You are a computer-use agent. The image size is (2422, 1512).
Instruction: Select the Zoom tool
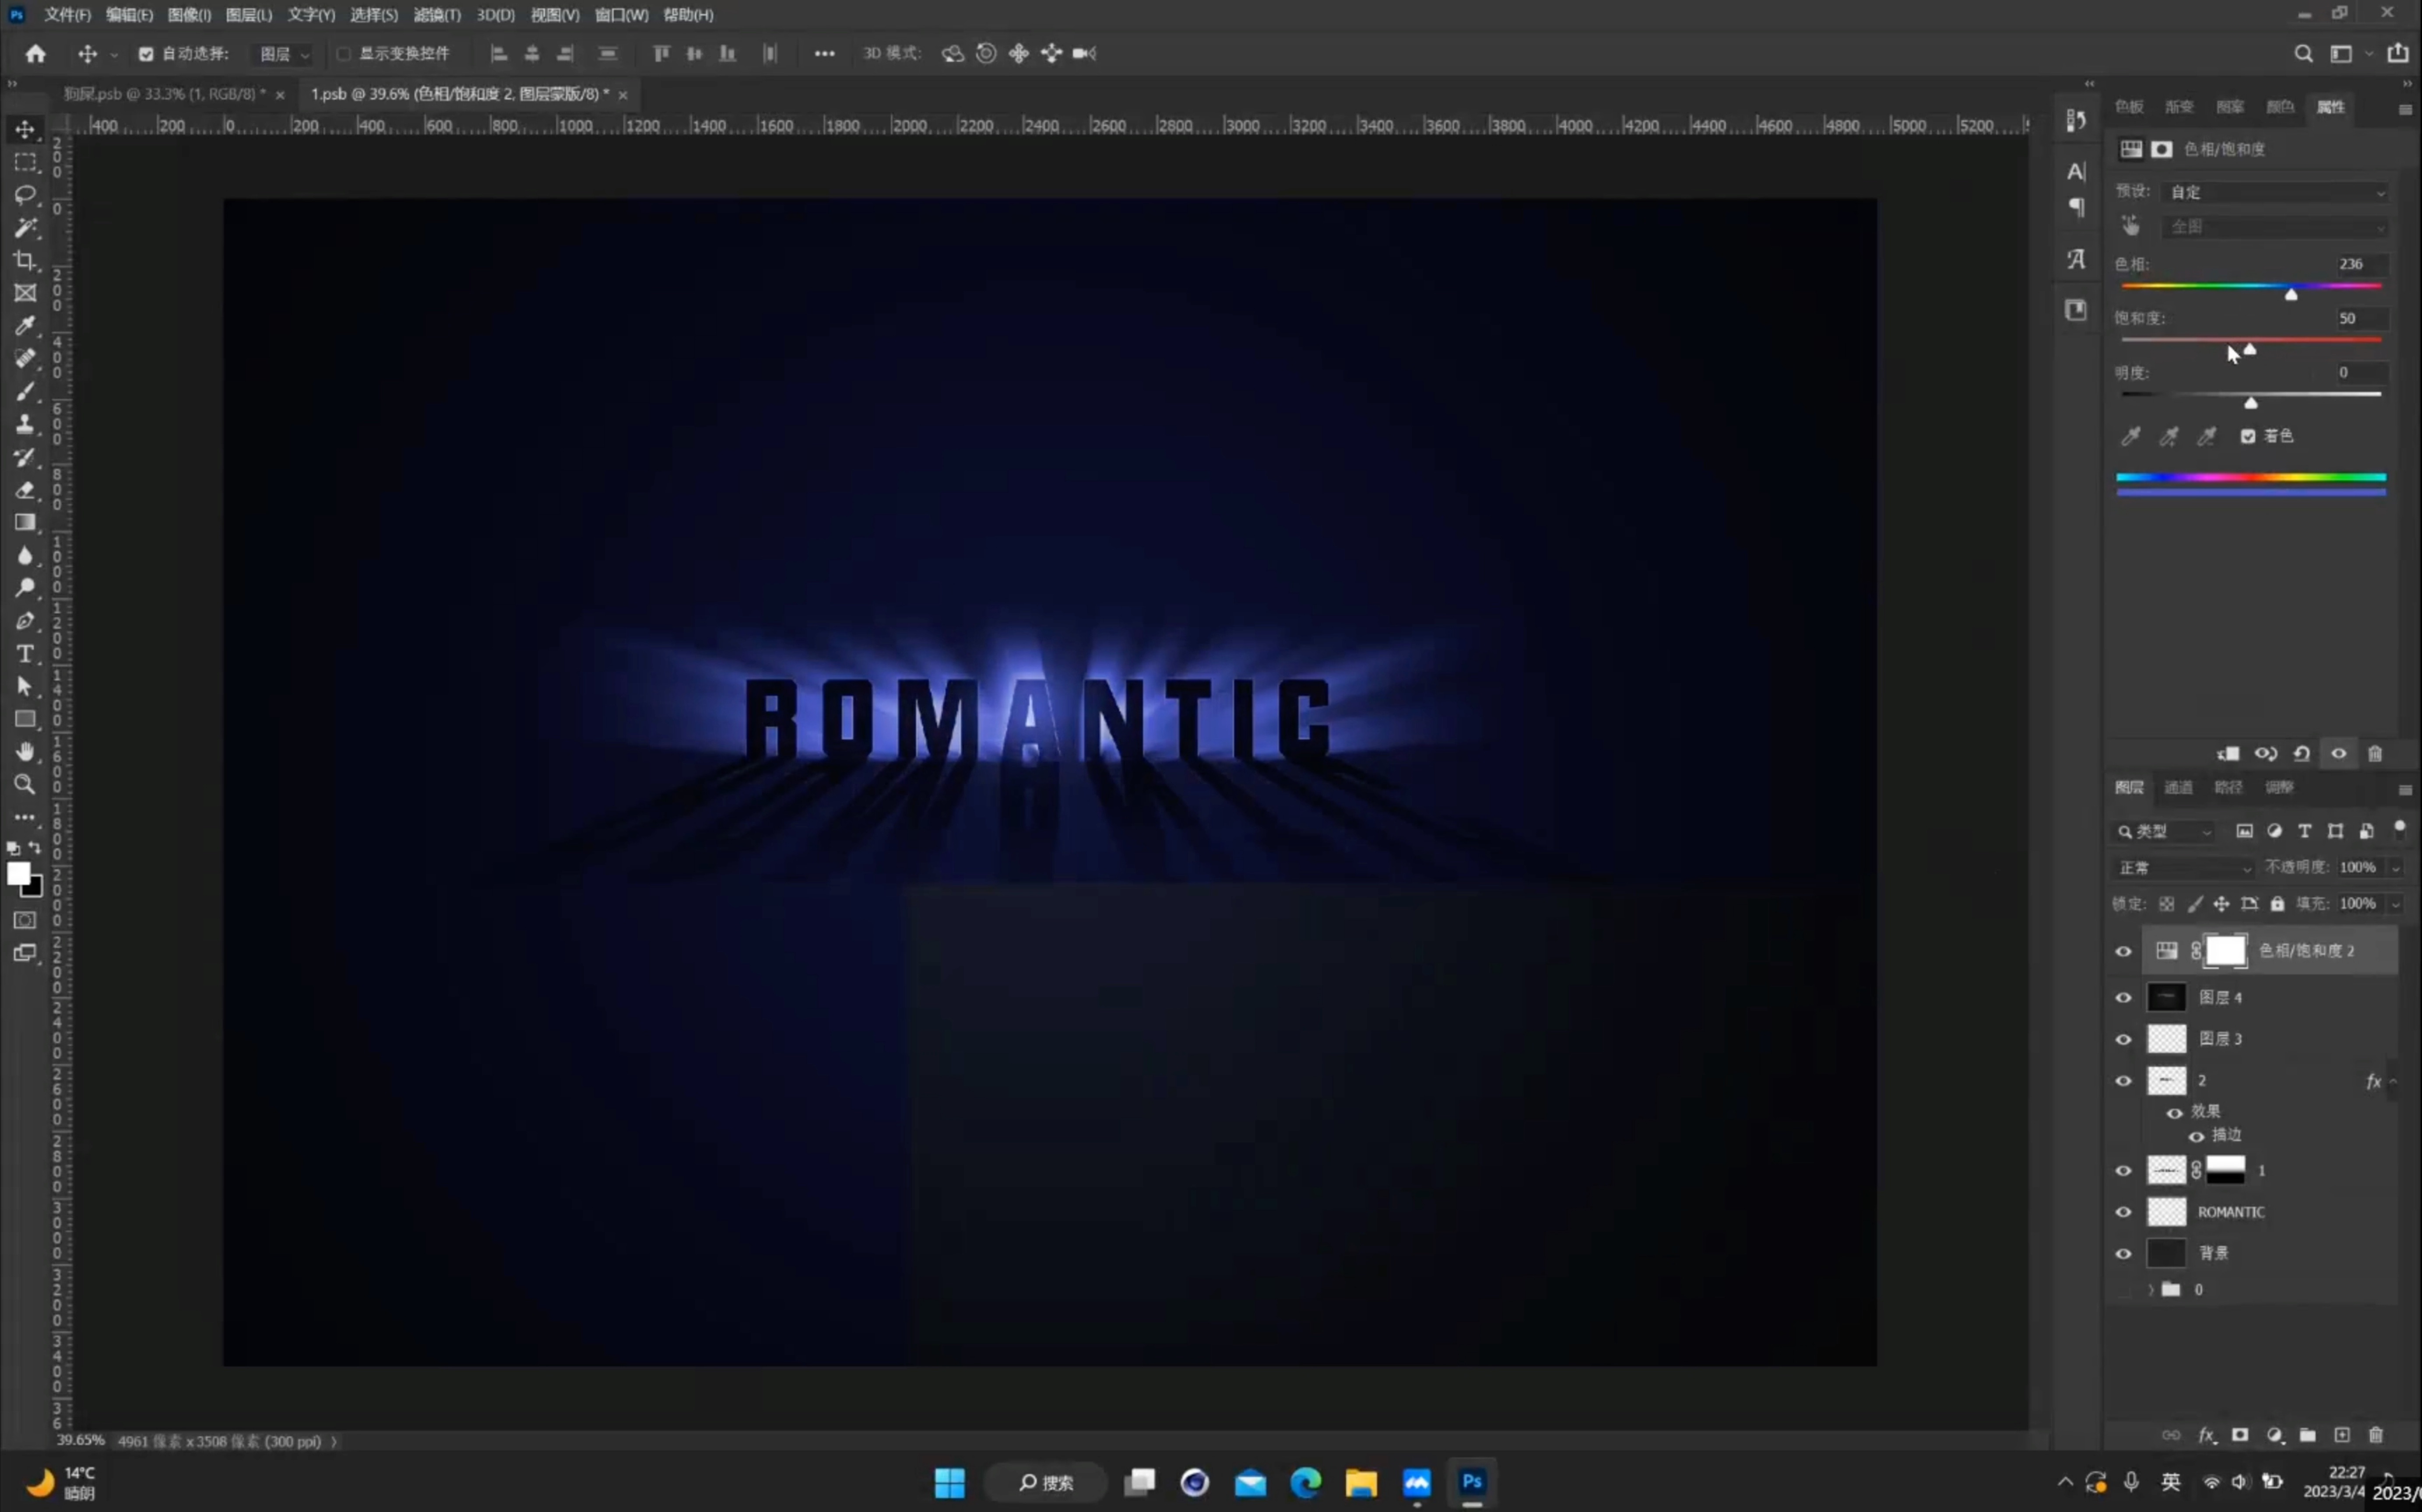25,785
